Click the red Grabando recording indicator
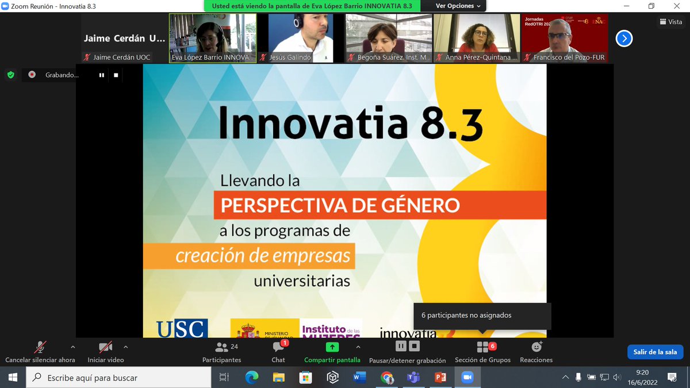 [32, 75]
